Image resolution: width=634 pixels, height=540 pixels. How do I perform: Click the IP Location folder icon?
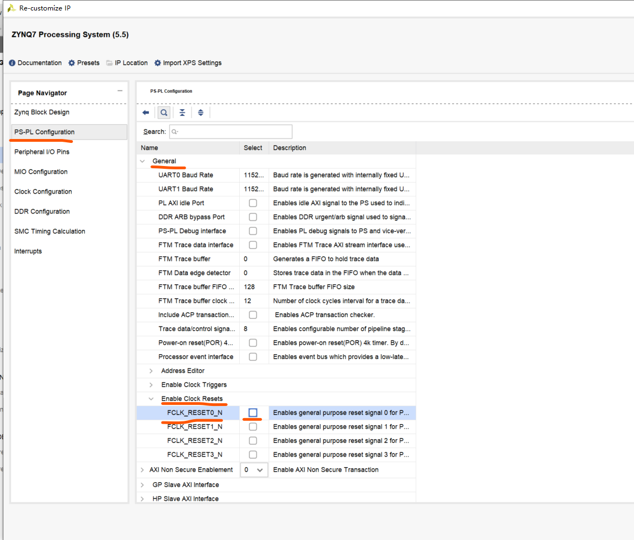[x=110, y=63]
